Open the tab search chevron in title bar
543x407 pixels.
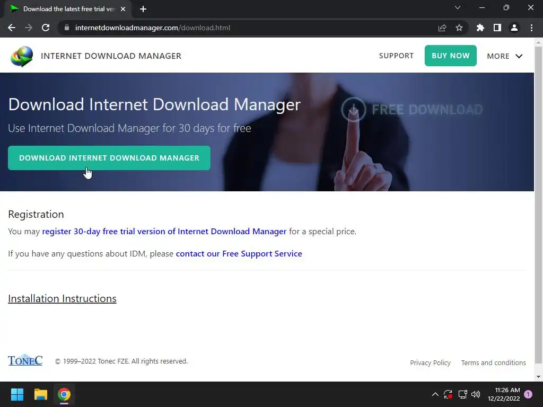tap(458, 7)
